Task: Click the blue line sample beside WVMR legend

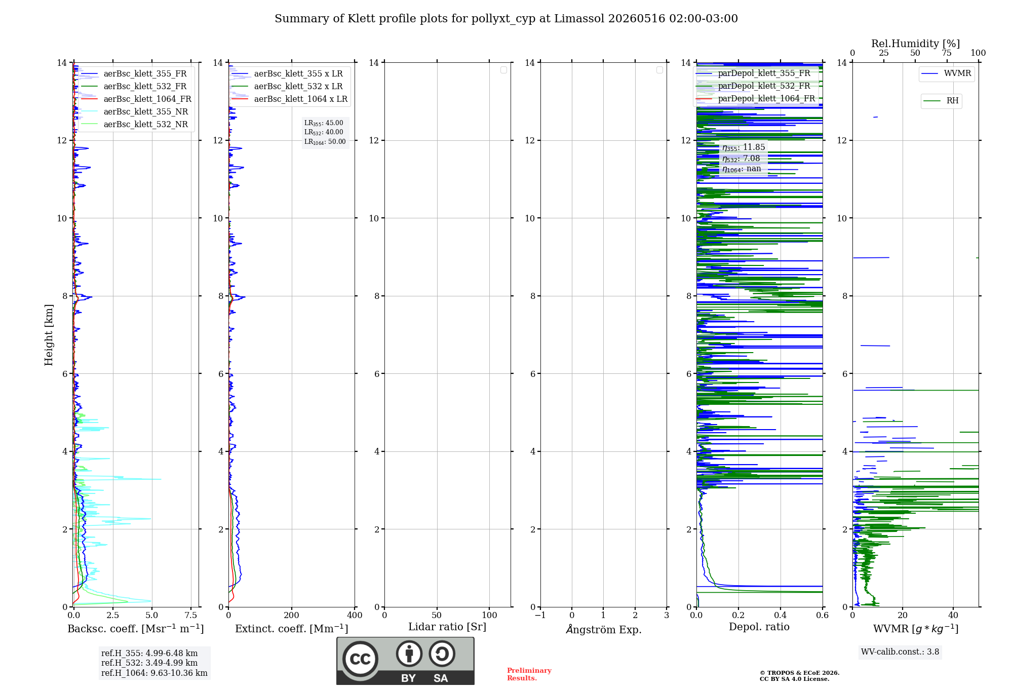Action: click(x=930, y=74)
